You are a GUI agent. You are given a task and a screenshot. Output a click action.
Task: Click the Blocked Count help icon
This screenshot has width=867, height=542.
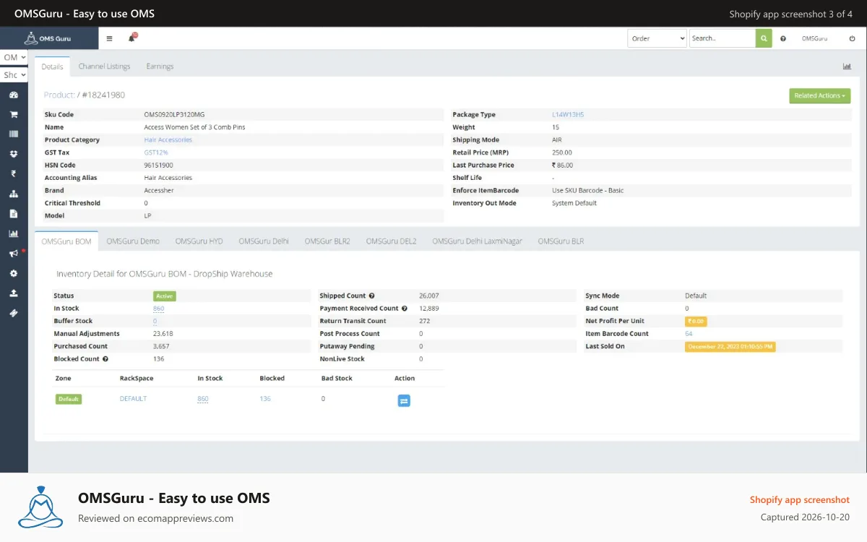(105, 359)
